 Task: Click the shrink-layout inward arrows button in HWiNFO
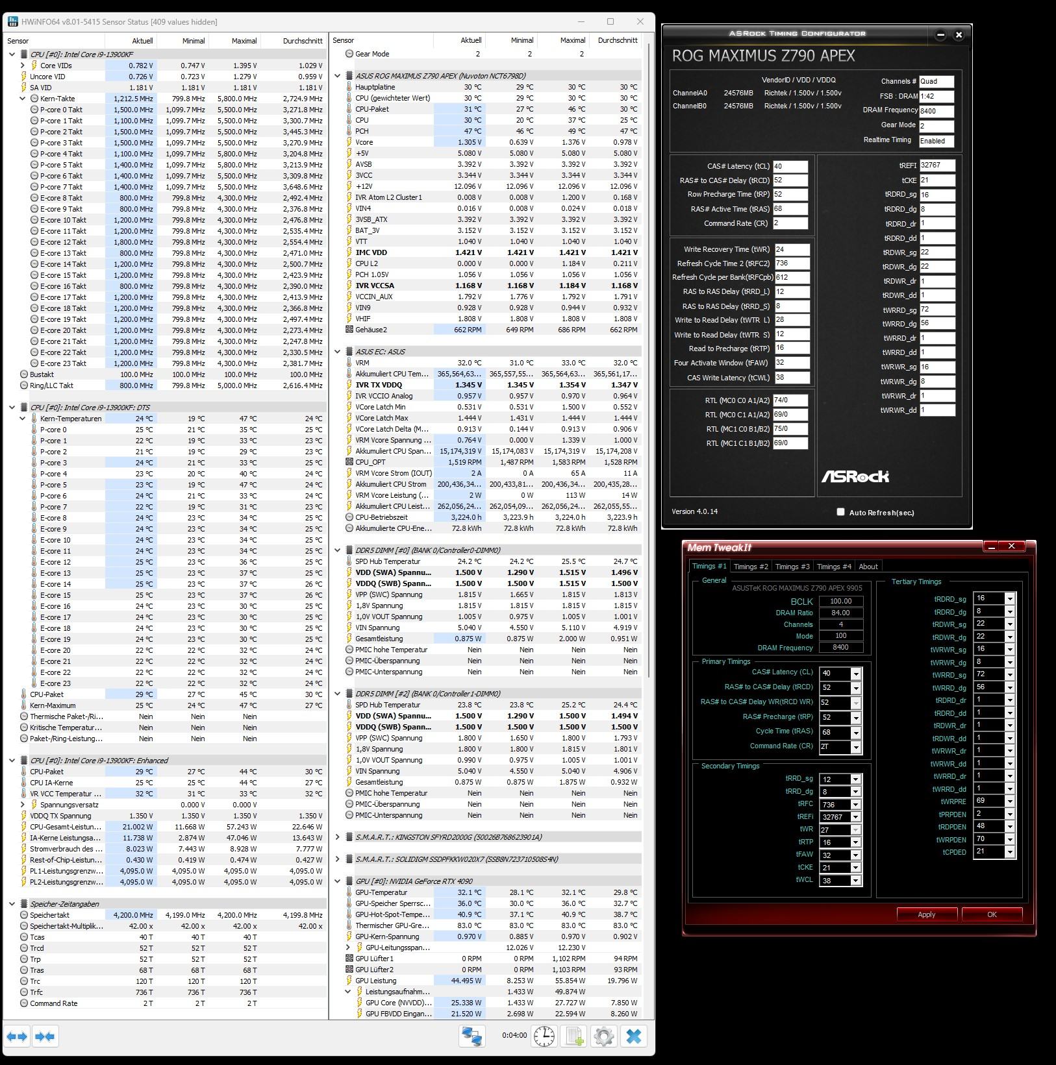pos(45,1036)
